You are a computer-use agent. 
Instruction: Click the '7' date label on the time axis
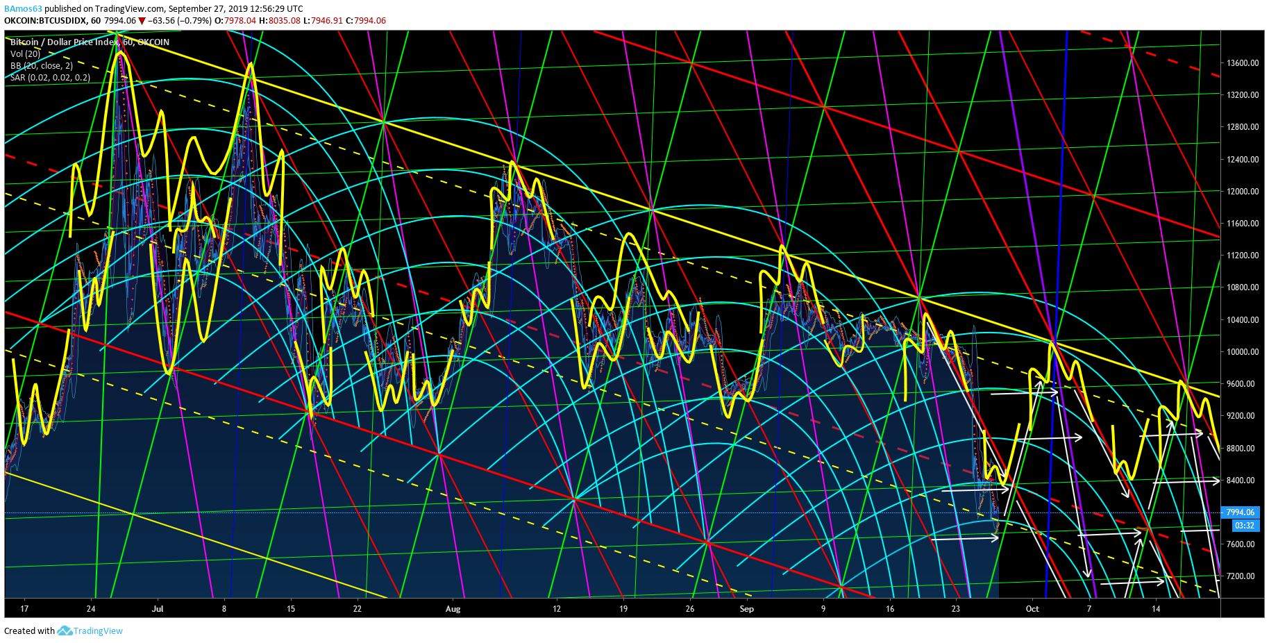tap(1089, 609)
